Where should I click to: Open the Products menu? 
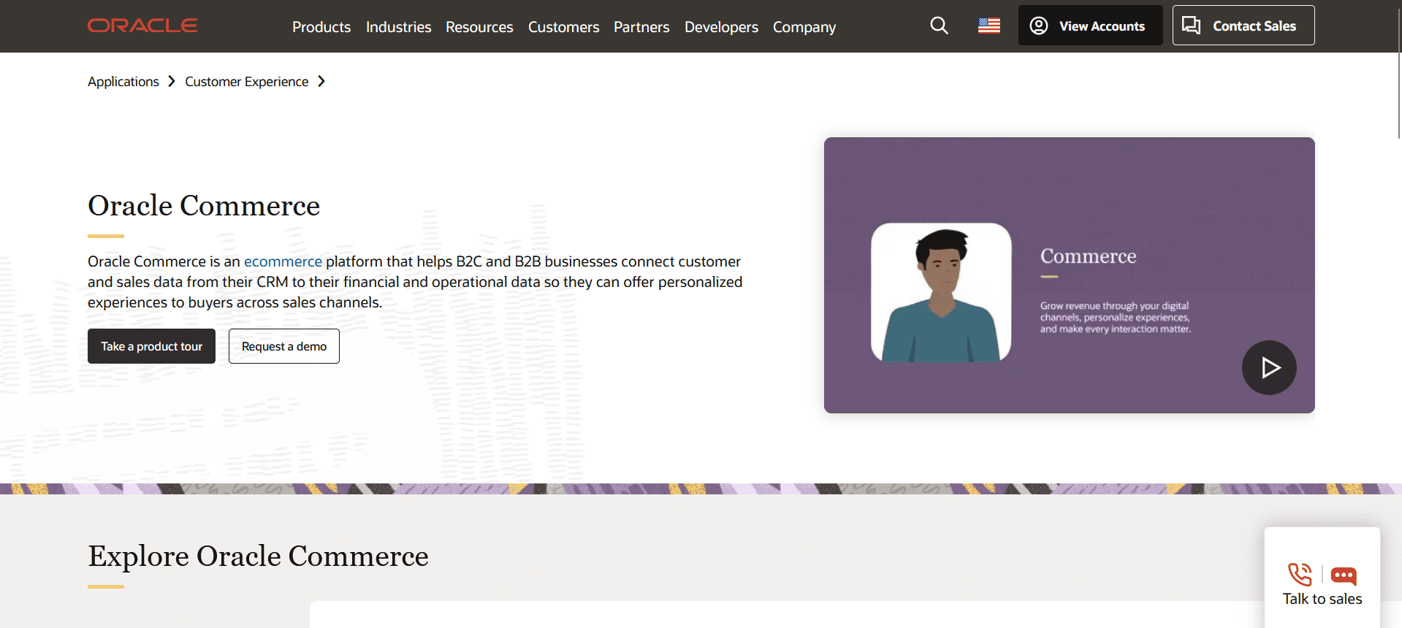point(321,27)
